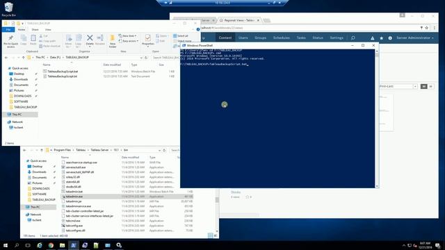Open Settings tab in Tableau Server
This screenshot has height=250, width=445.
click(337, 37)
